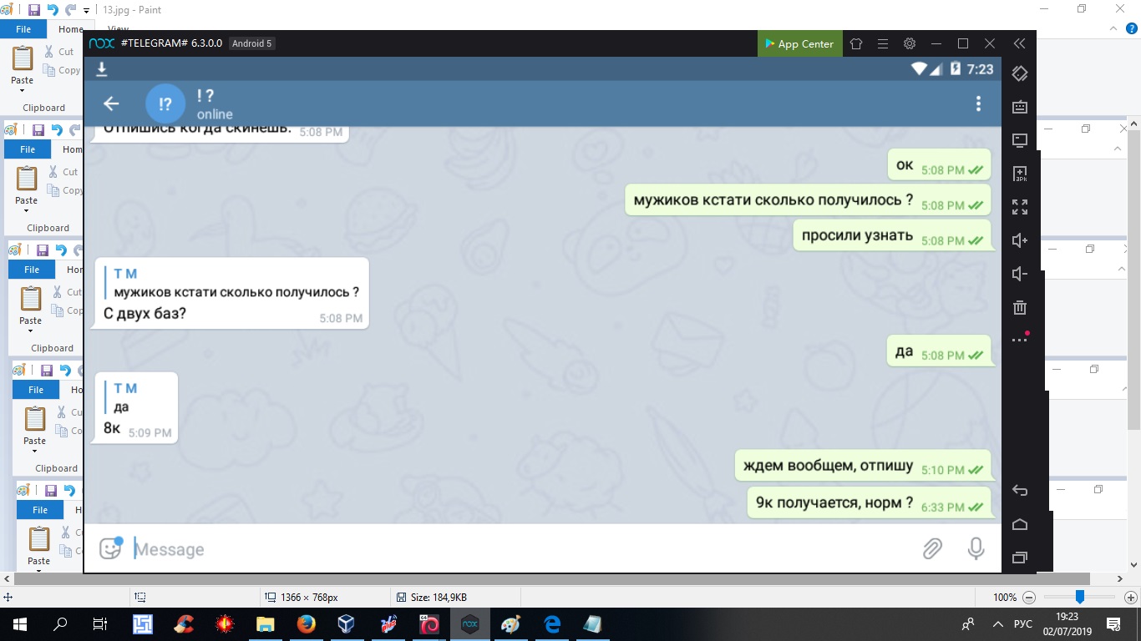Click the emoji sticker icon
The height and width of the screenshot is (641, 1141).
click(x=110, y=548)
